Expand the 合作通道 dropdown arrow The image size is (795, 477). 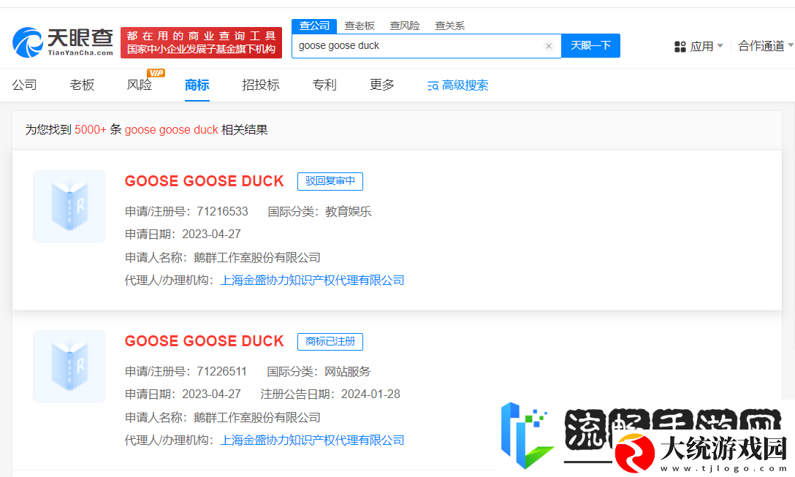pos(791,45)
